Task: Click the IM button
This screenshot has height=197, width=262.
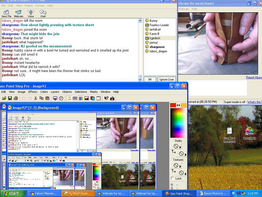Action: click(x=150, y=79)
